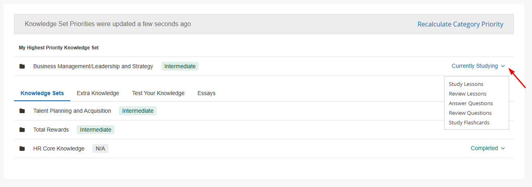532x187 pixels.
Task: Click the Talent Planning and Acquisition row title
Action: [x=72, y=111]
